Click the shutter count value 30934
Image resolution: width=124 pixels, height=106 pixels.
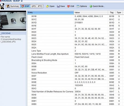(77, 91)
